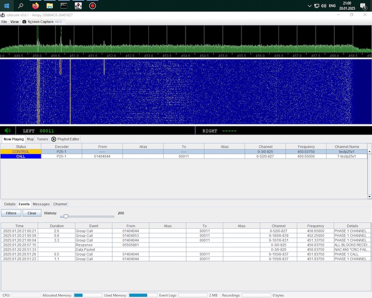372x298 pixels.
Task: Switch to the Tuners tab
Action: click(x=42, y=139)
